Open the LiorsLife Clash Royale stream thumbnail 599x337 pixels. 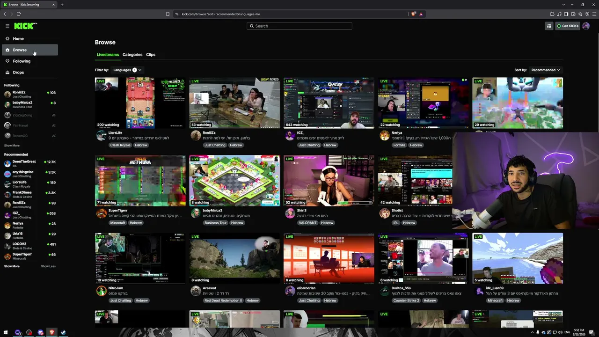[x=140, y=103]
